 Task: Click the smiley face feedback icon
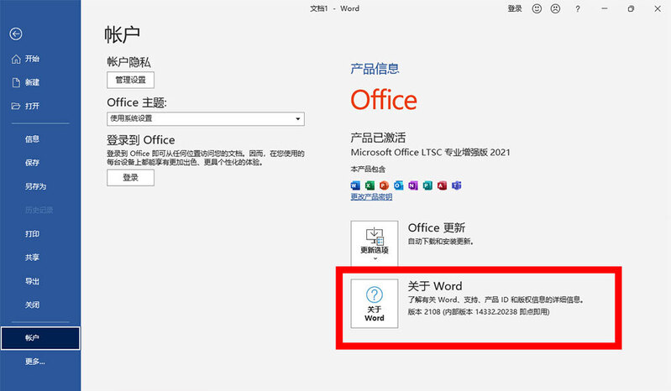[537, 8]
